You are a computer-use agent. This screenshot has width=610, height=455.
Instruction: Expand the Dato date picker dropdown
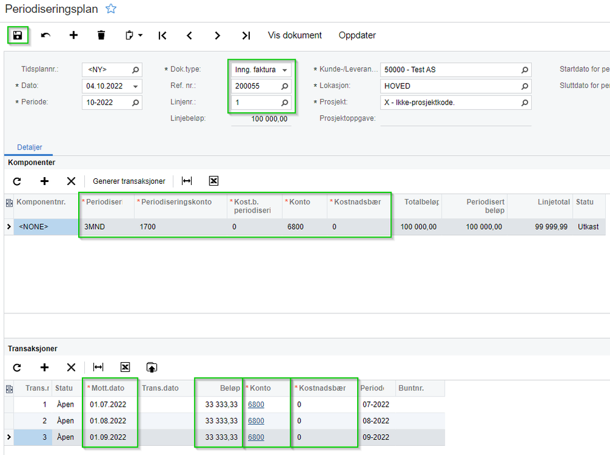pyautogui.click(x=136, y=86)
